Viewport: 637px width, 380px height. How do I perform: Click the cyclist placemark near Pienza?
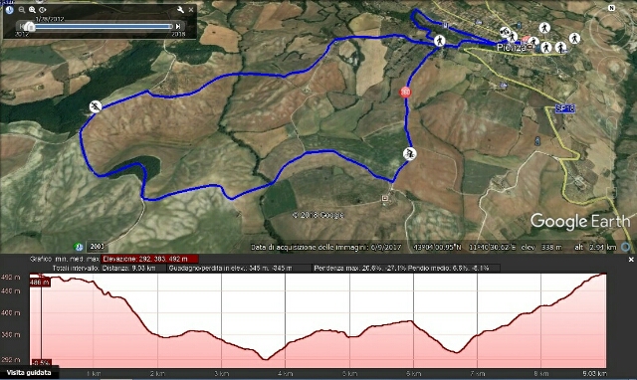tap(505, 32)
